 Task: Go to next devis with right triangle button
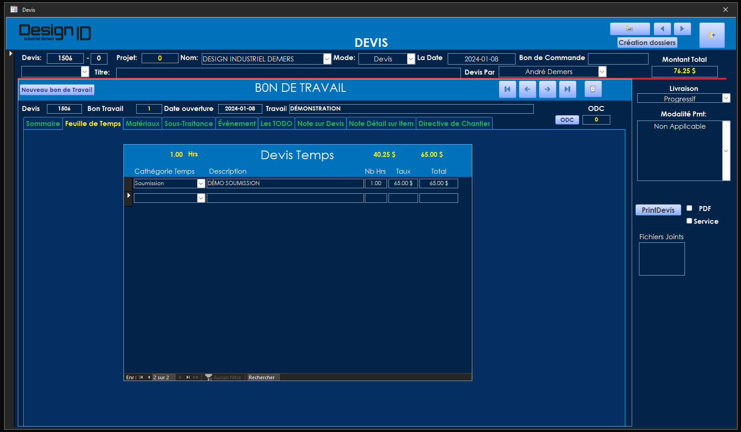click(x=682, y=29)
